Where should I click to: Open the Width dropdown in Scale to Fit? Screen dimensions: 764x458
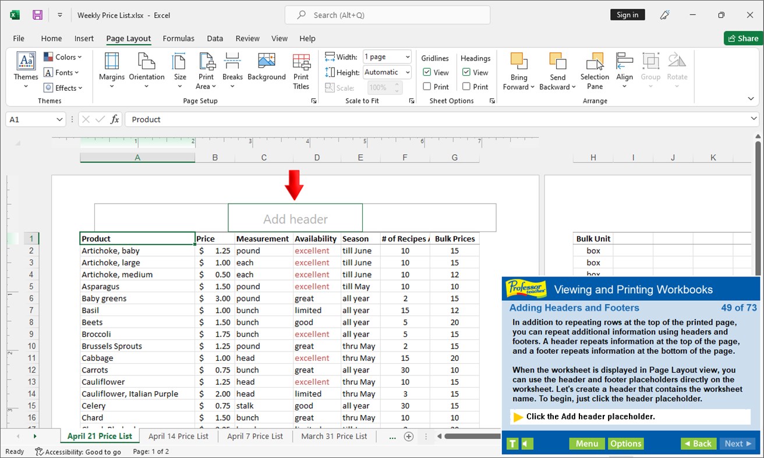click(406, 56)
